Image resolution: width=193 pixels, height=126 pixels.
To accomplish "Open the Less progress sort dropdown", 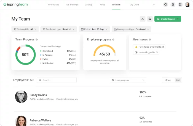I will (128, 80).
